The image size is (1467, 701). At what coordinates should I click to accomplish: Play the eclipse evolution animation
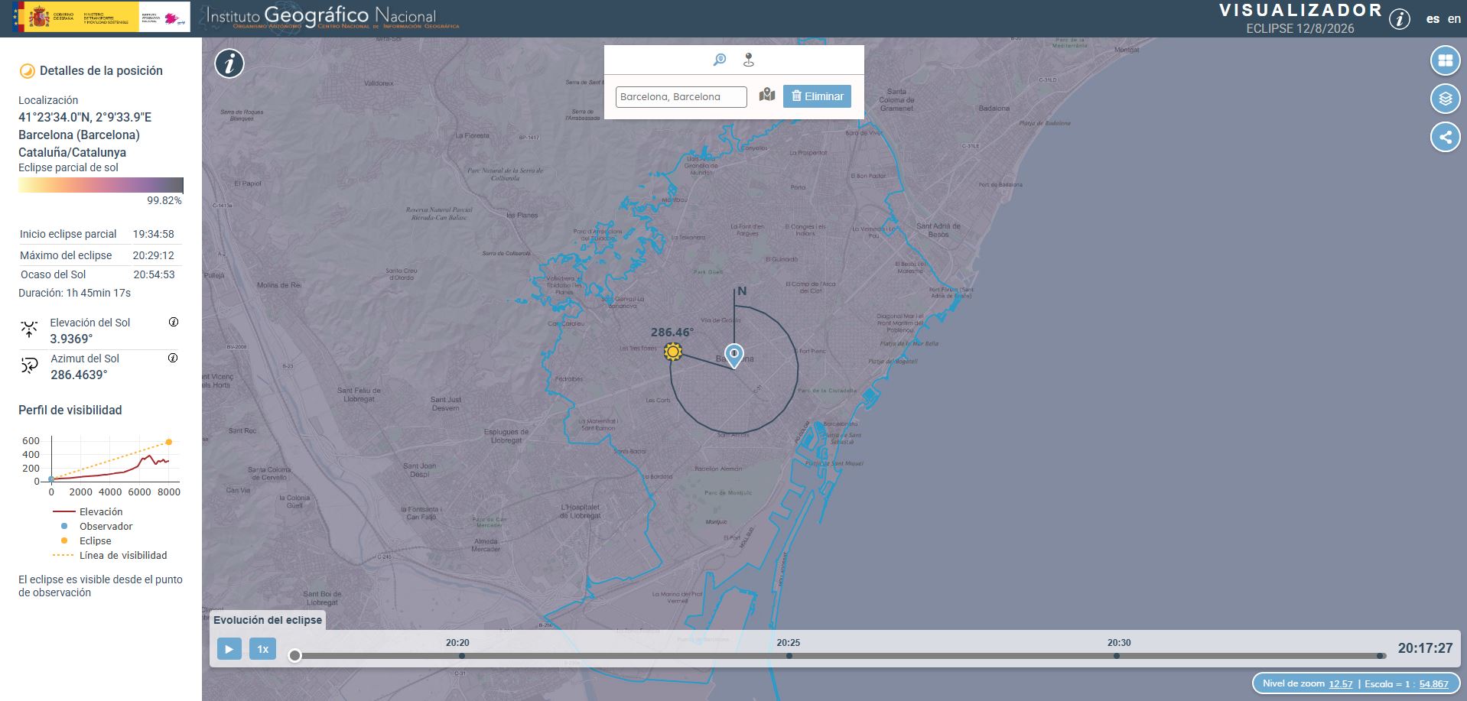pyautogui.click(x=229, y=649)
